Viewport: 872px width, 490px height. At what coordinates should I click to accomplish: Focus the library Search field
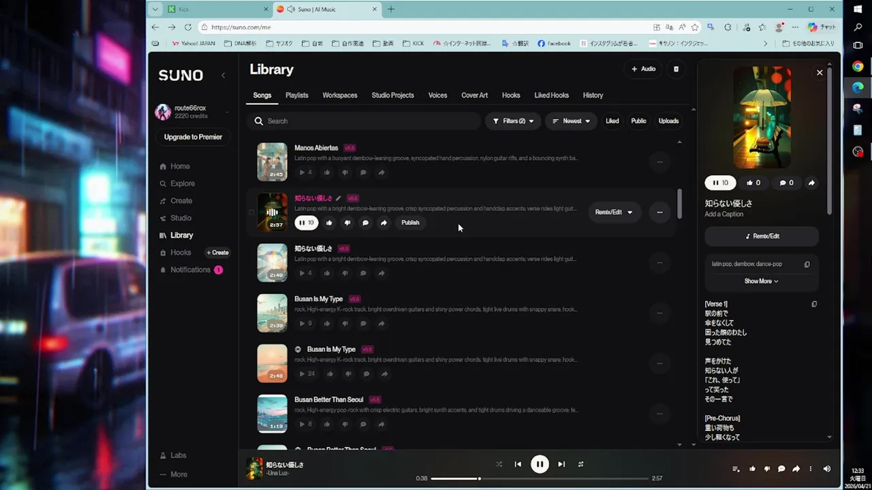[x=363, y=121]
